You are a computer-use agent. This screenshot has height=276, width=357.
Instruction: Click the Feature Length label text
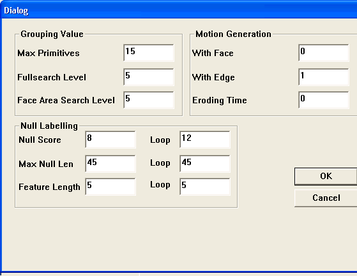click(x=49, y=187)
